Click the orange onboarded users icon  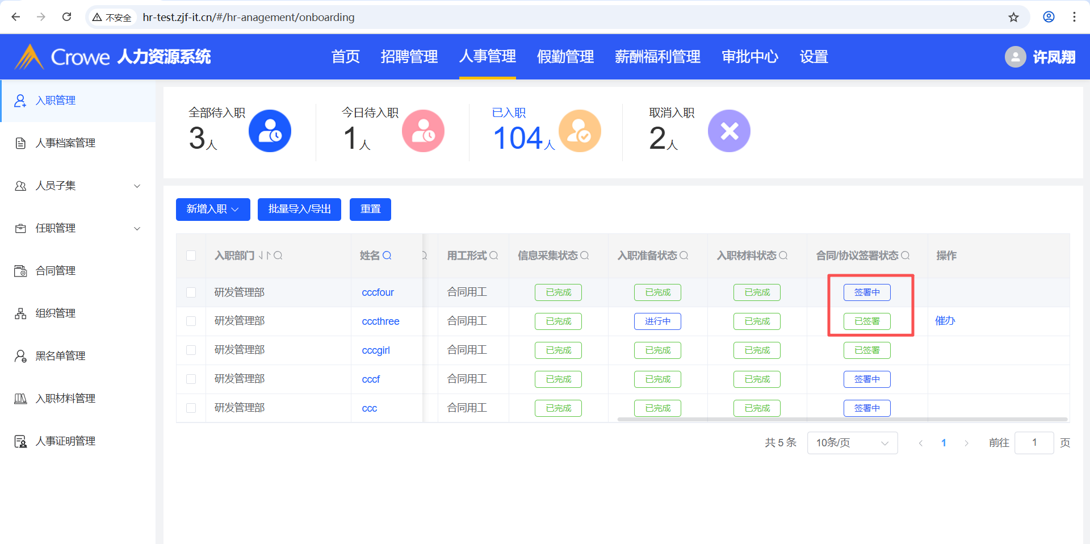coord(580,131)
